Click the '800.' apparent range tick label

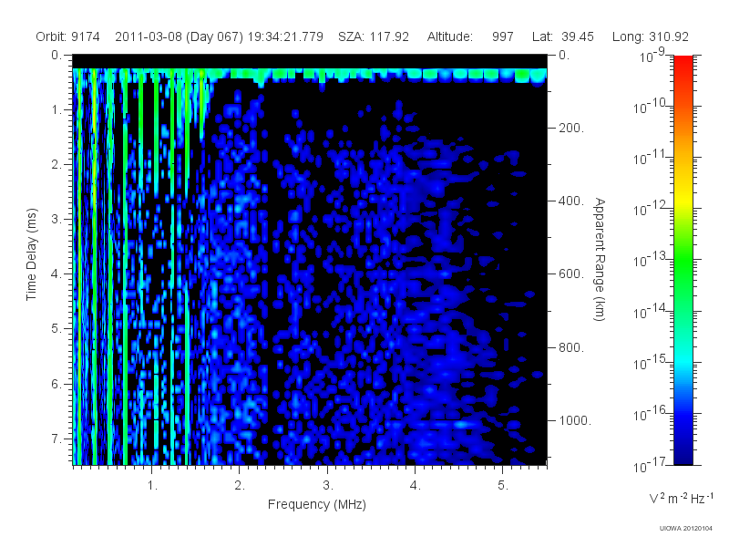[x=570, y=347]
